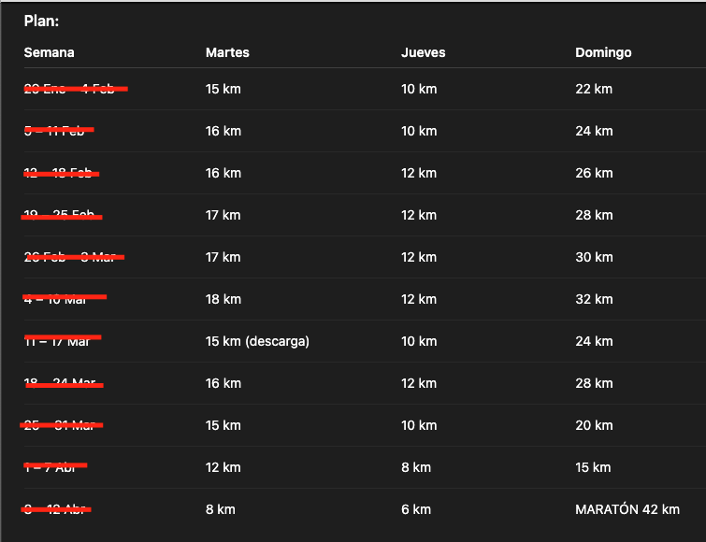Screen dimensions: 706x542
Task: Select the 8 km Martes cell
Action: point(220,509)
